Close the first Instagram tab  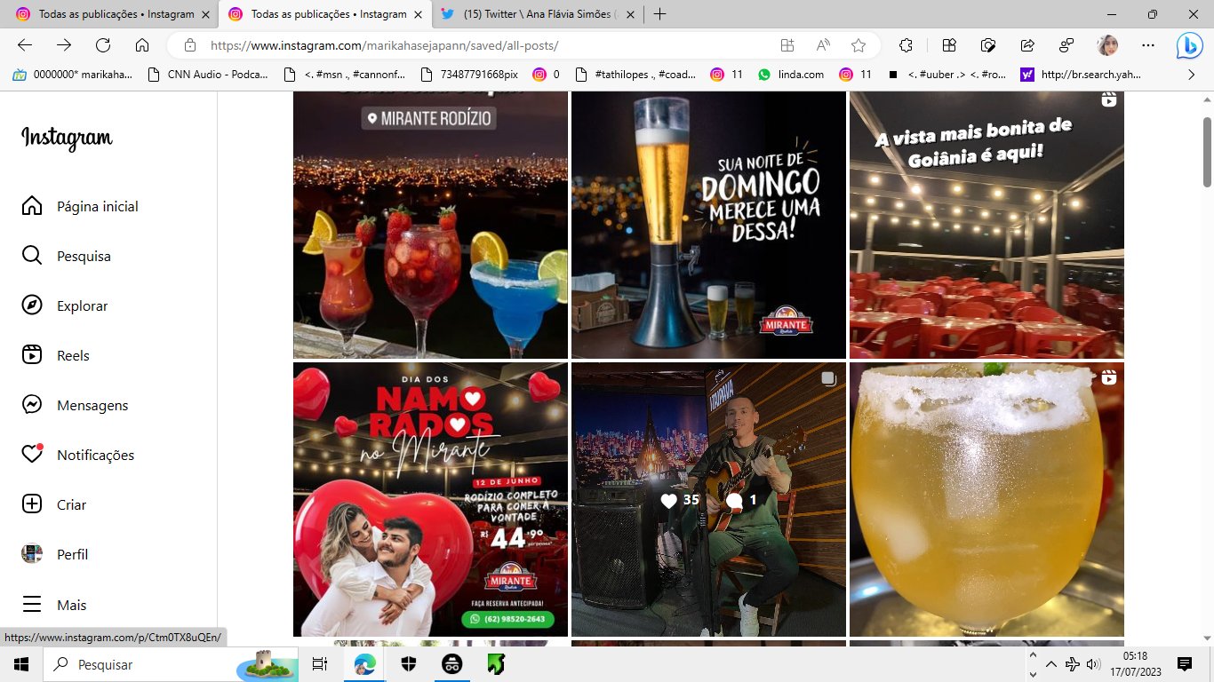(x=204, y=14)
